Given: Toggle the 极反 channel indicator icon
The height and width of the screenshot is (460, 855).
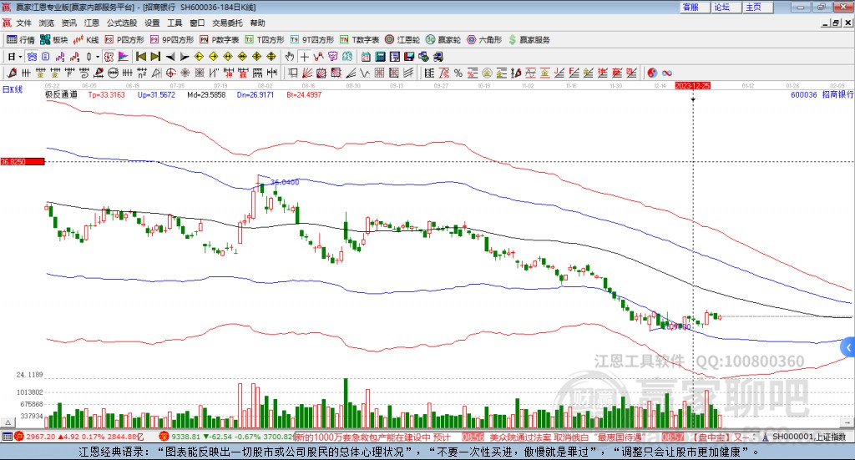Looking at the screenshot, I should click(x=109, y=57).
